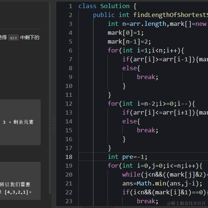Click 'for(int i=0,j=0;i<=n;i++){' statement
Screen dimensions: 208x208
155,166
